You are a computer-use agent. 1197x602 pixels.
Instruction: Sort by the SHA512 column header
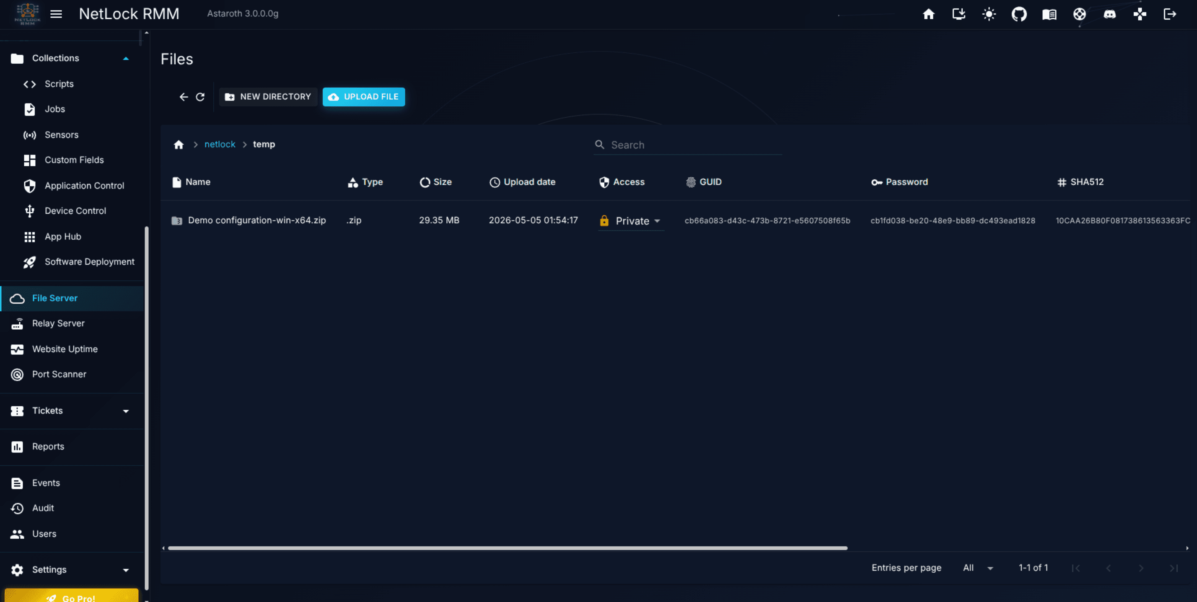click(x=1080, y=182)
